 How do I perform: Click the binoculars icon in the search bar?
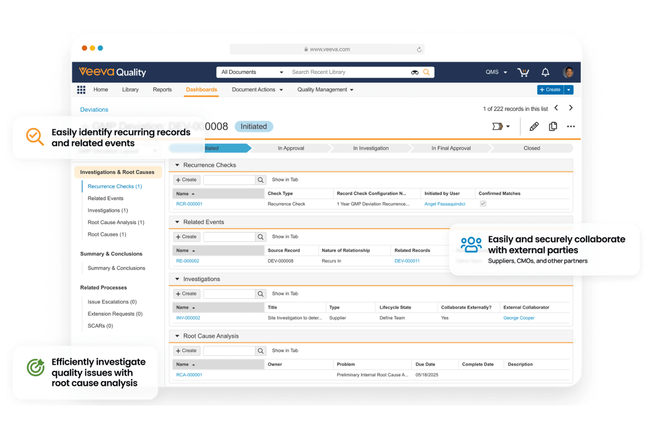(x=414, y=72)
